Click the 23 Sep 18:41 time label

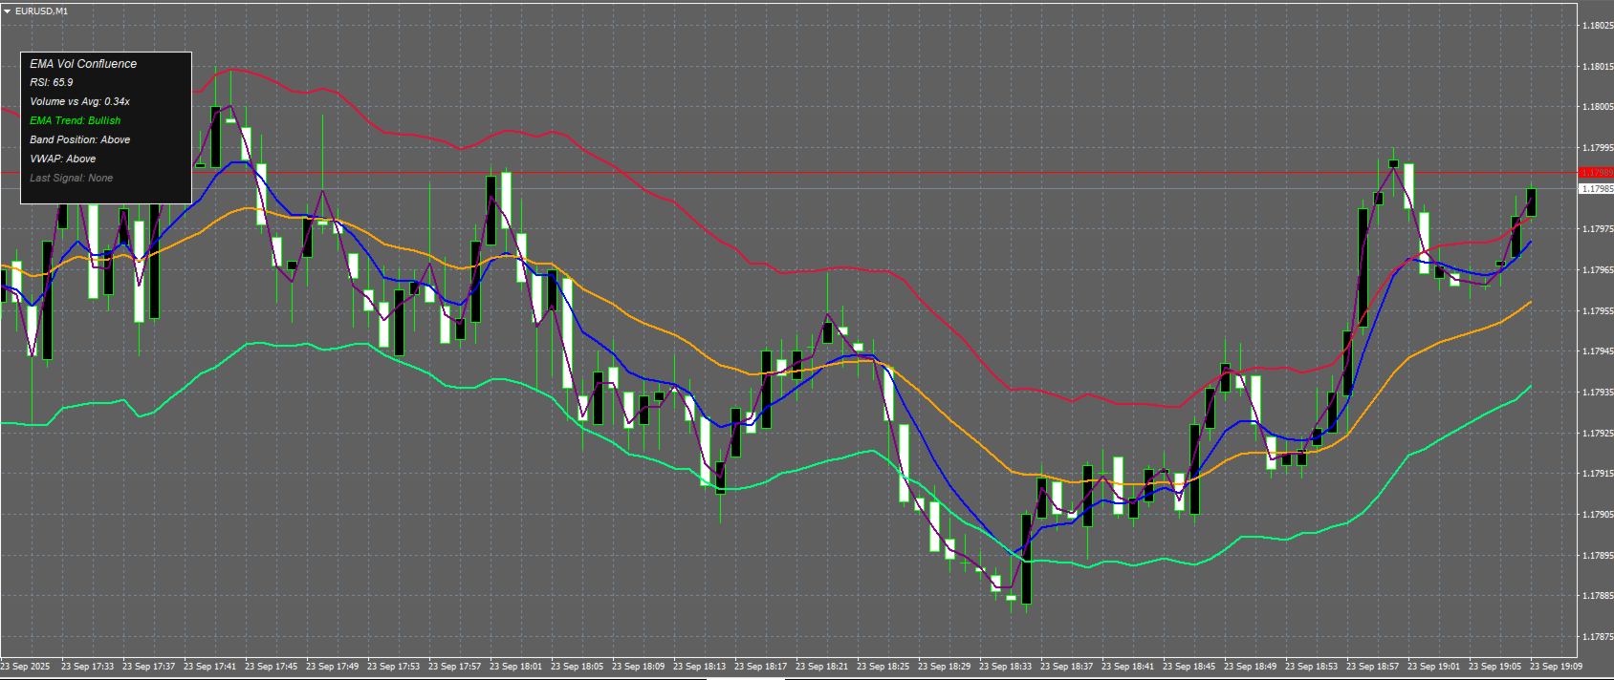[x=1128, y=667]
